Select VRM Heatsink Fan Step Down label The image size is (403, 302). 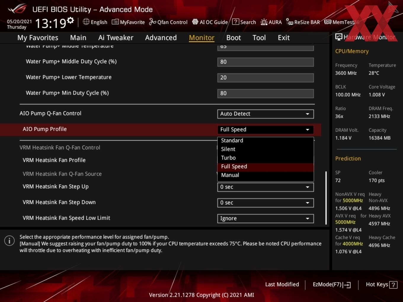point(59,202)
